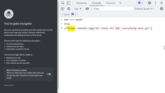165x93 pixels.
Task: Select the 'true' result line
Action: click(x=67, y=24)
